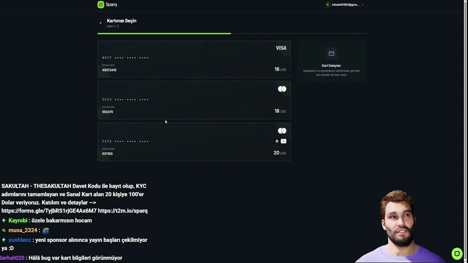468x263 pixels.
Task: Click the Kart Detayları panel title
Action: 331,66
